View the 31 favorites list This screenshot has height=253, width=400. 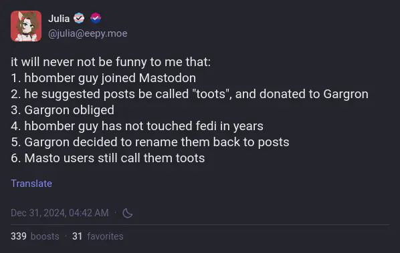(x=98, y=236)
